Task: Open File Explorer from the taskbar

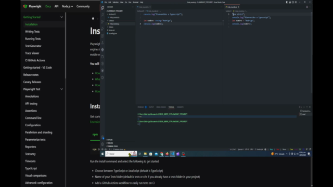Action: (145, 154)
